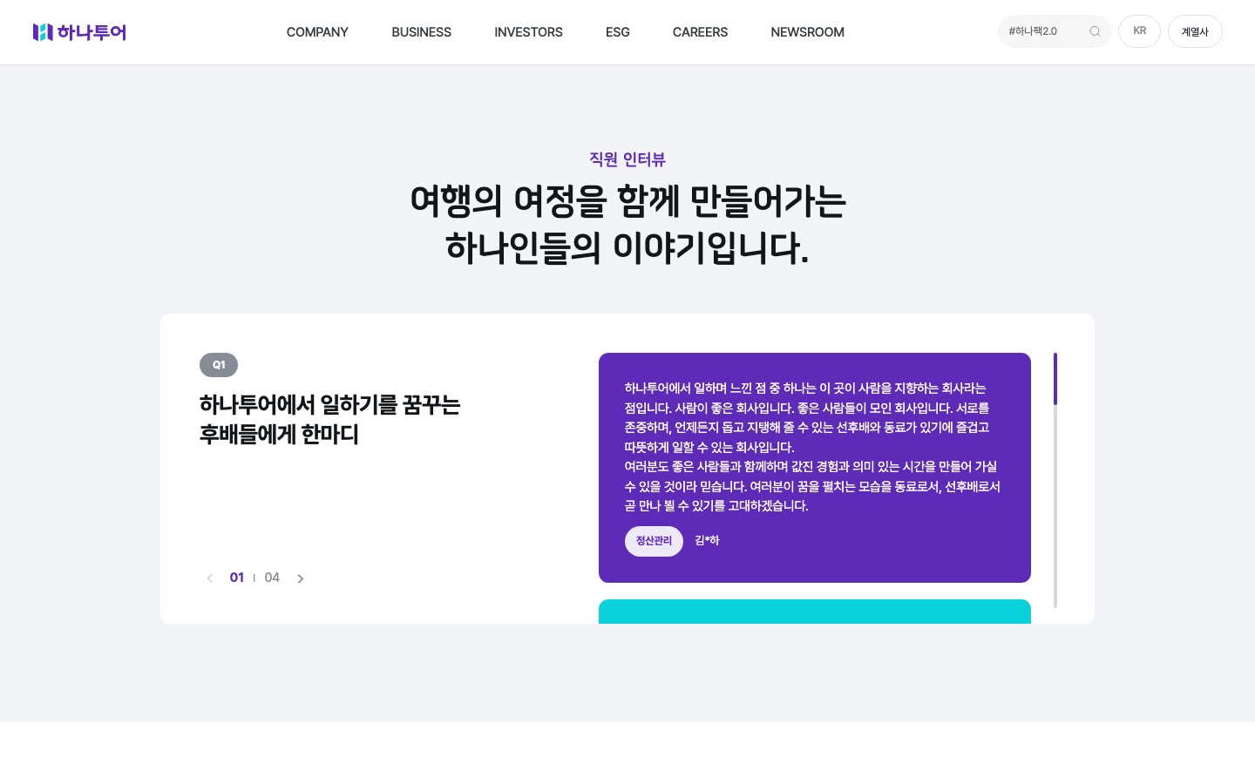Click the purple interview answer card text
This screenshot has width=1255, height=784.
point(812,447)
